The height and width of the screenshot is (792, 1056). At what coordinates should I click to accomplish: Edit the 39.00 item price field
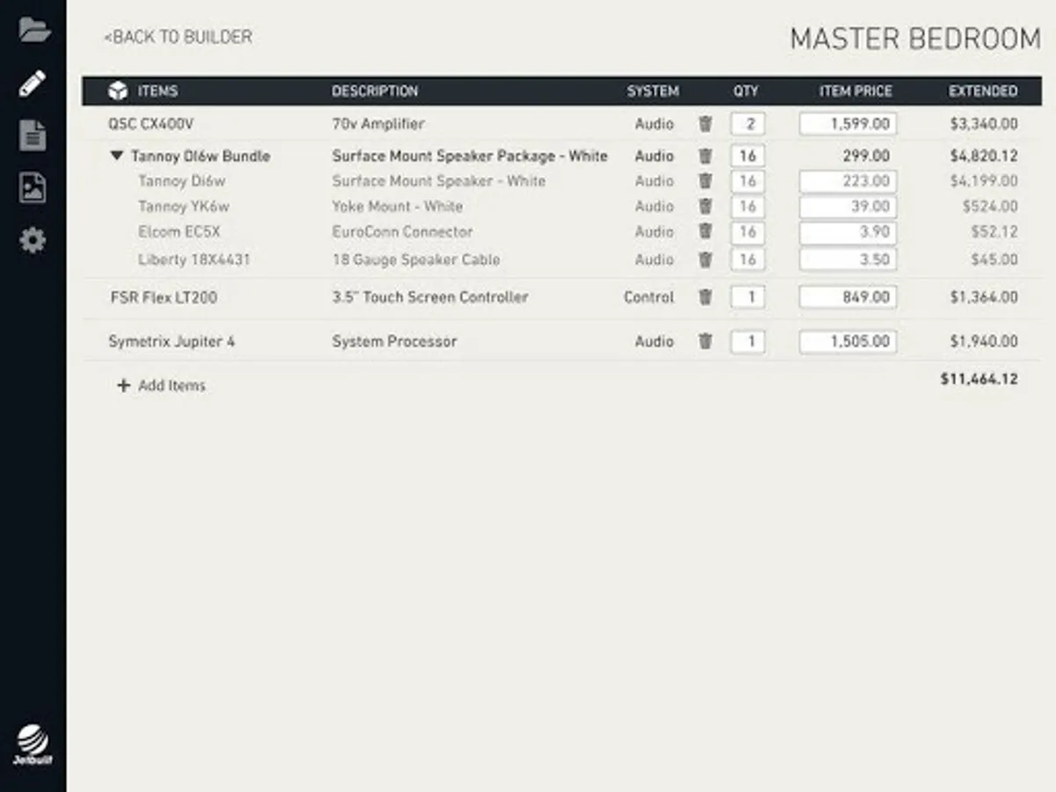(x=848, y=207)
